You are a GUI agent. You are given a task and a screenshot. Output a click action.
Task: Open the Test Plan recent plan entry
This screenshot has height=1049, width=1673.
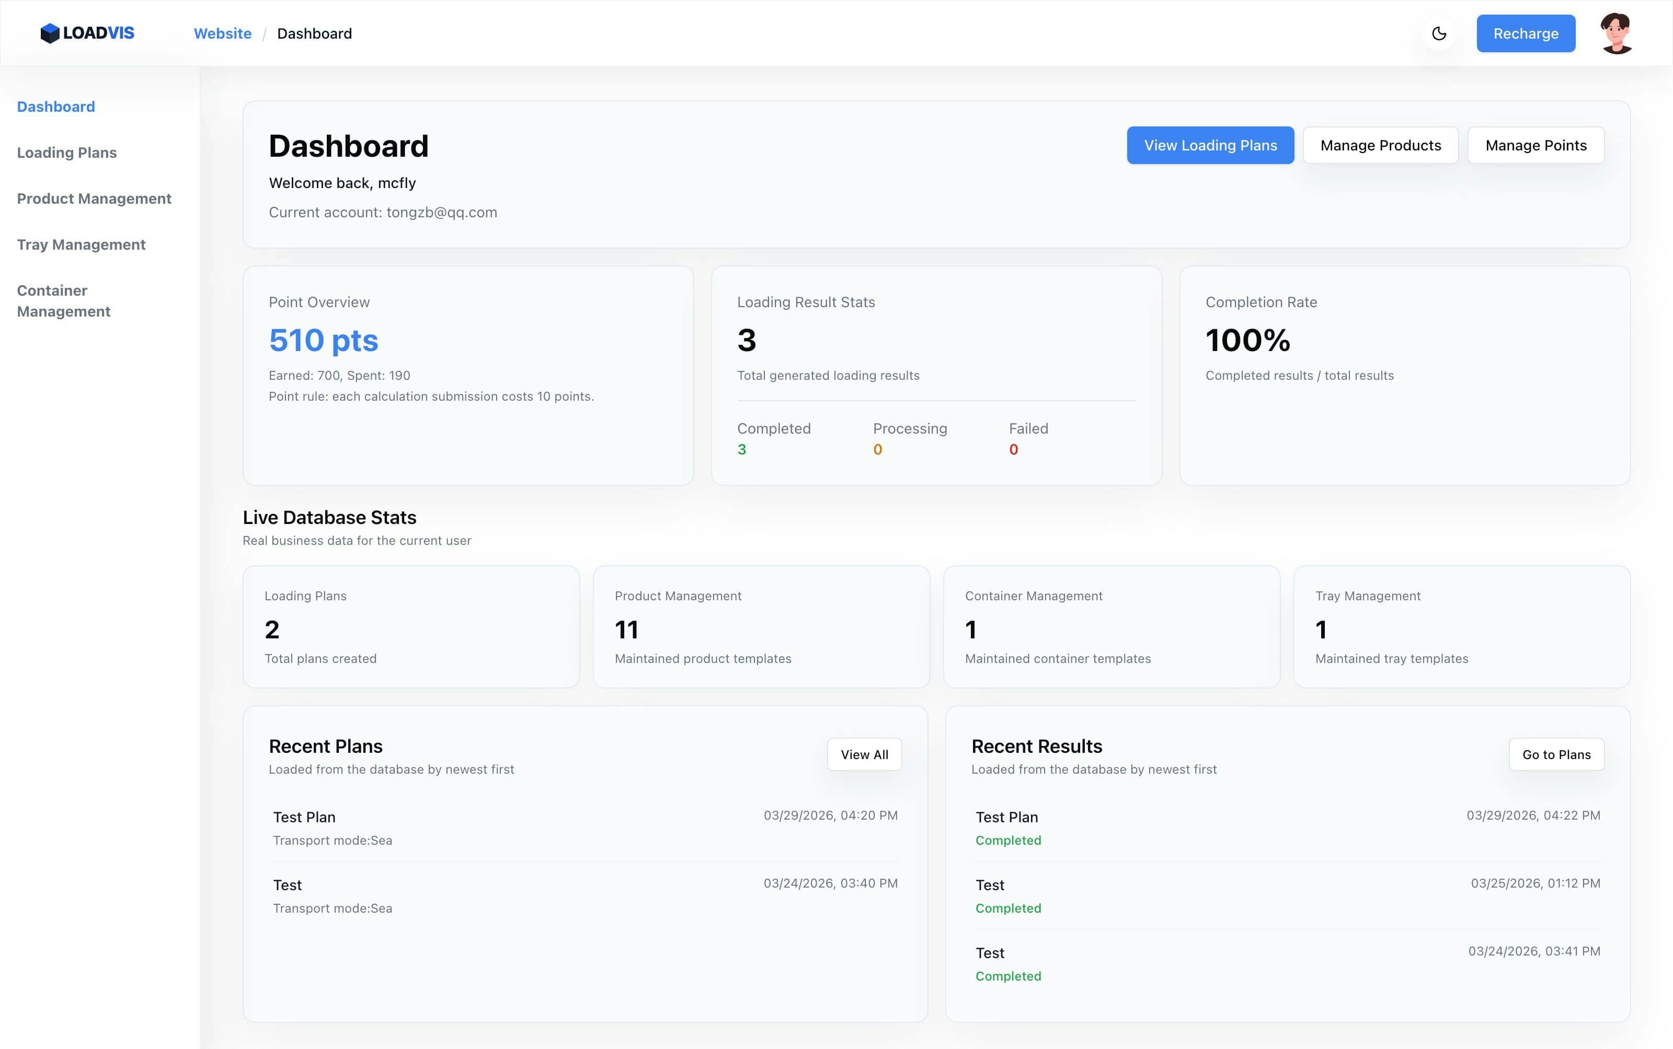click(305, 817)
